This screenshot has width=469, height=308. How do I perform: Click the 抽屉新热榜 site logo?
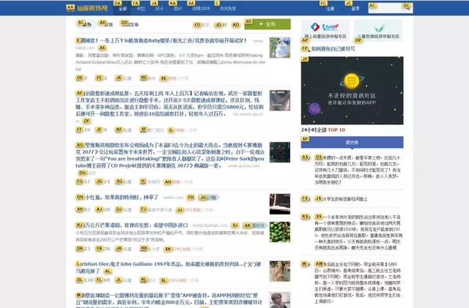click(x=87, y=8)
